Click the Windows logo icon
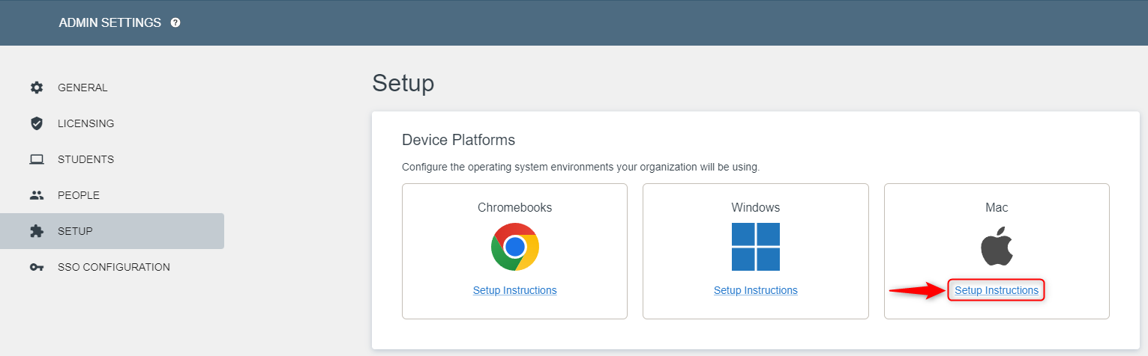1148x356 pixels. click(756, 247)
